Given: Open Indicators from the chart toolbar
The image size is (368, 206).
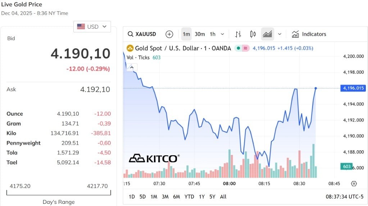Looking at the screenshot, I should (x=309, y=34).
